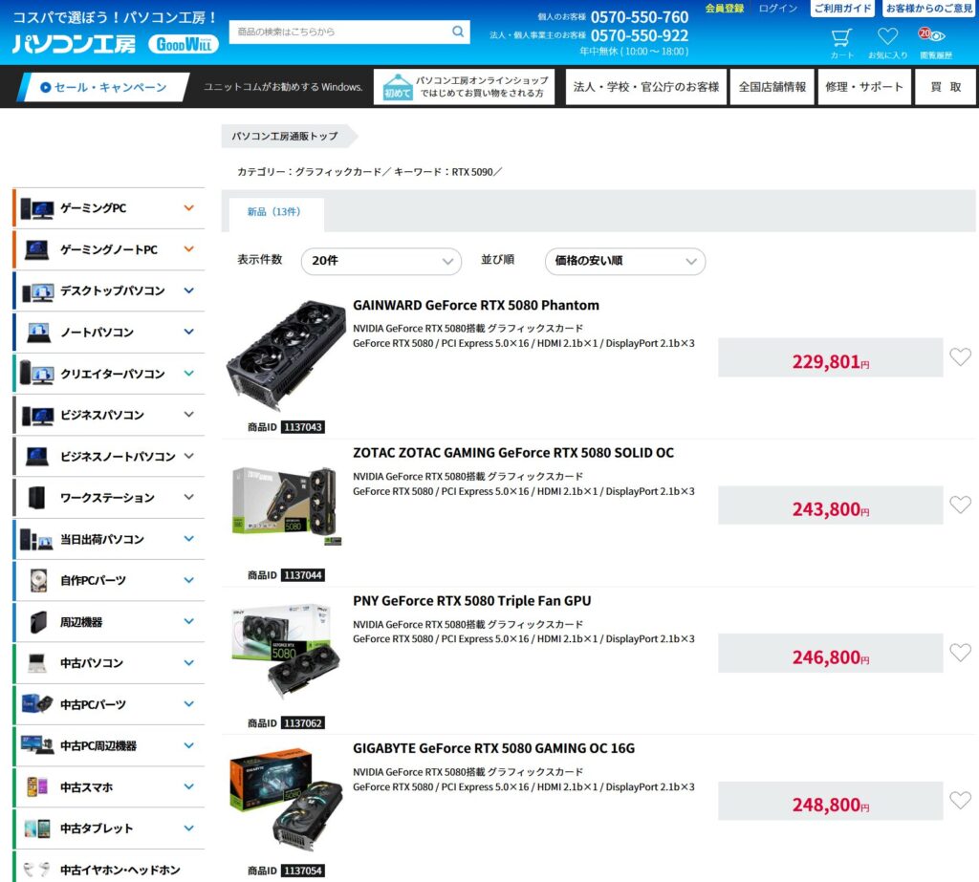The height and width of the screenshot is (882, 979).
Task: Click the ビジネスノートパソコン category icon
Action: click(37, 457)
